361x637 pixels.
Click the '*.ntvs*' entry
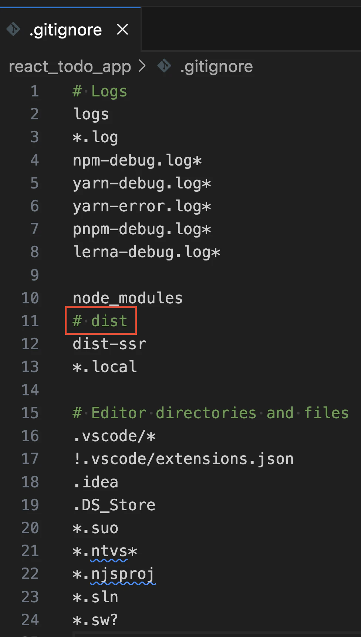click(x=105, y=551)
